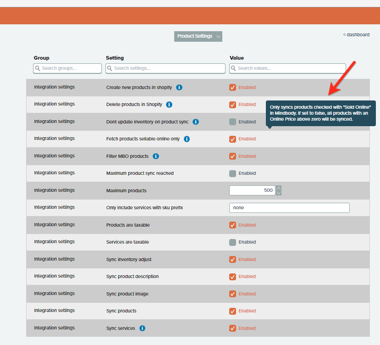The width and height of the screenshot is (380, 345).
Task: Click info icon for Dont update inventory setting
Action: (196, 122)
